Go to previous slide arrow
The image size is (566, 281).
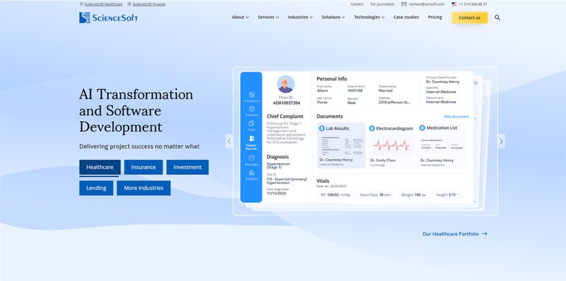pos(229,141)
